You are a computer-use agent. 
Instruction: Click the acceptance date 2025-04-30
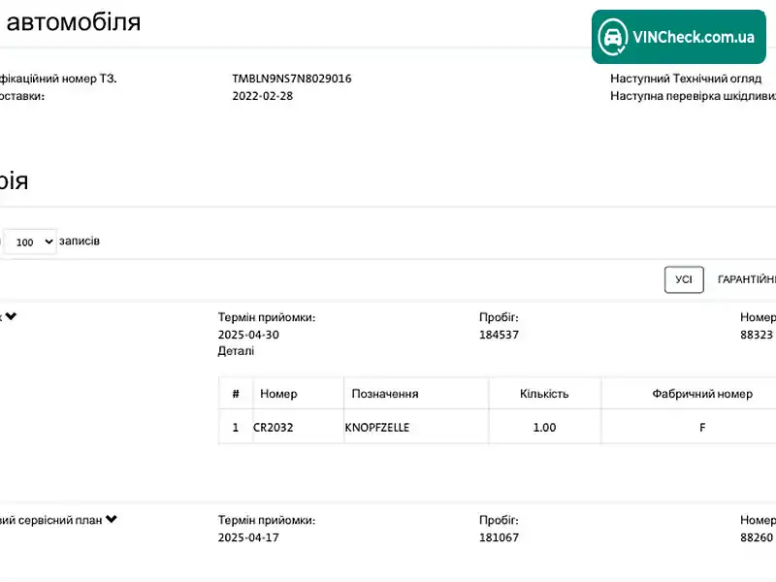(x=248, y=335)
